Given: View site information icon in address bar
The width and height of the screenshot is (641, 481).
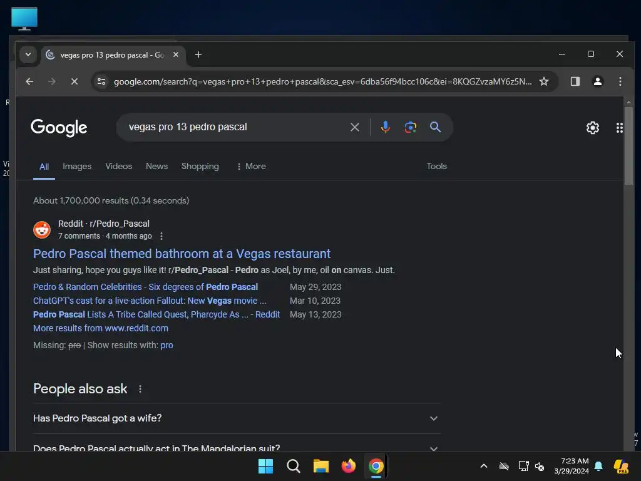Looking at the screenshot, I should click(x=101, y=81).
